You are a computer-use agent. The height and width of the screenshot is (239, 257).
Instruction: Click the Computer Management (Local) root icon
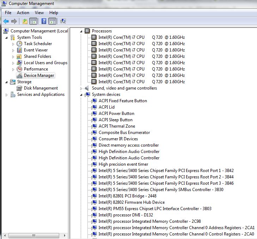[x=6, y=31]
